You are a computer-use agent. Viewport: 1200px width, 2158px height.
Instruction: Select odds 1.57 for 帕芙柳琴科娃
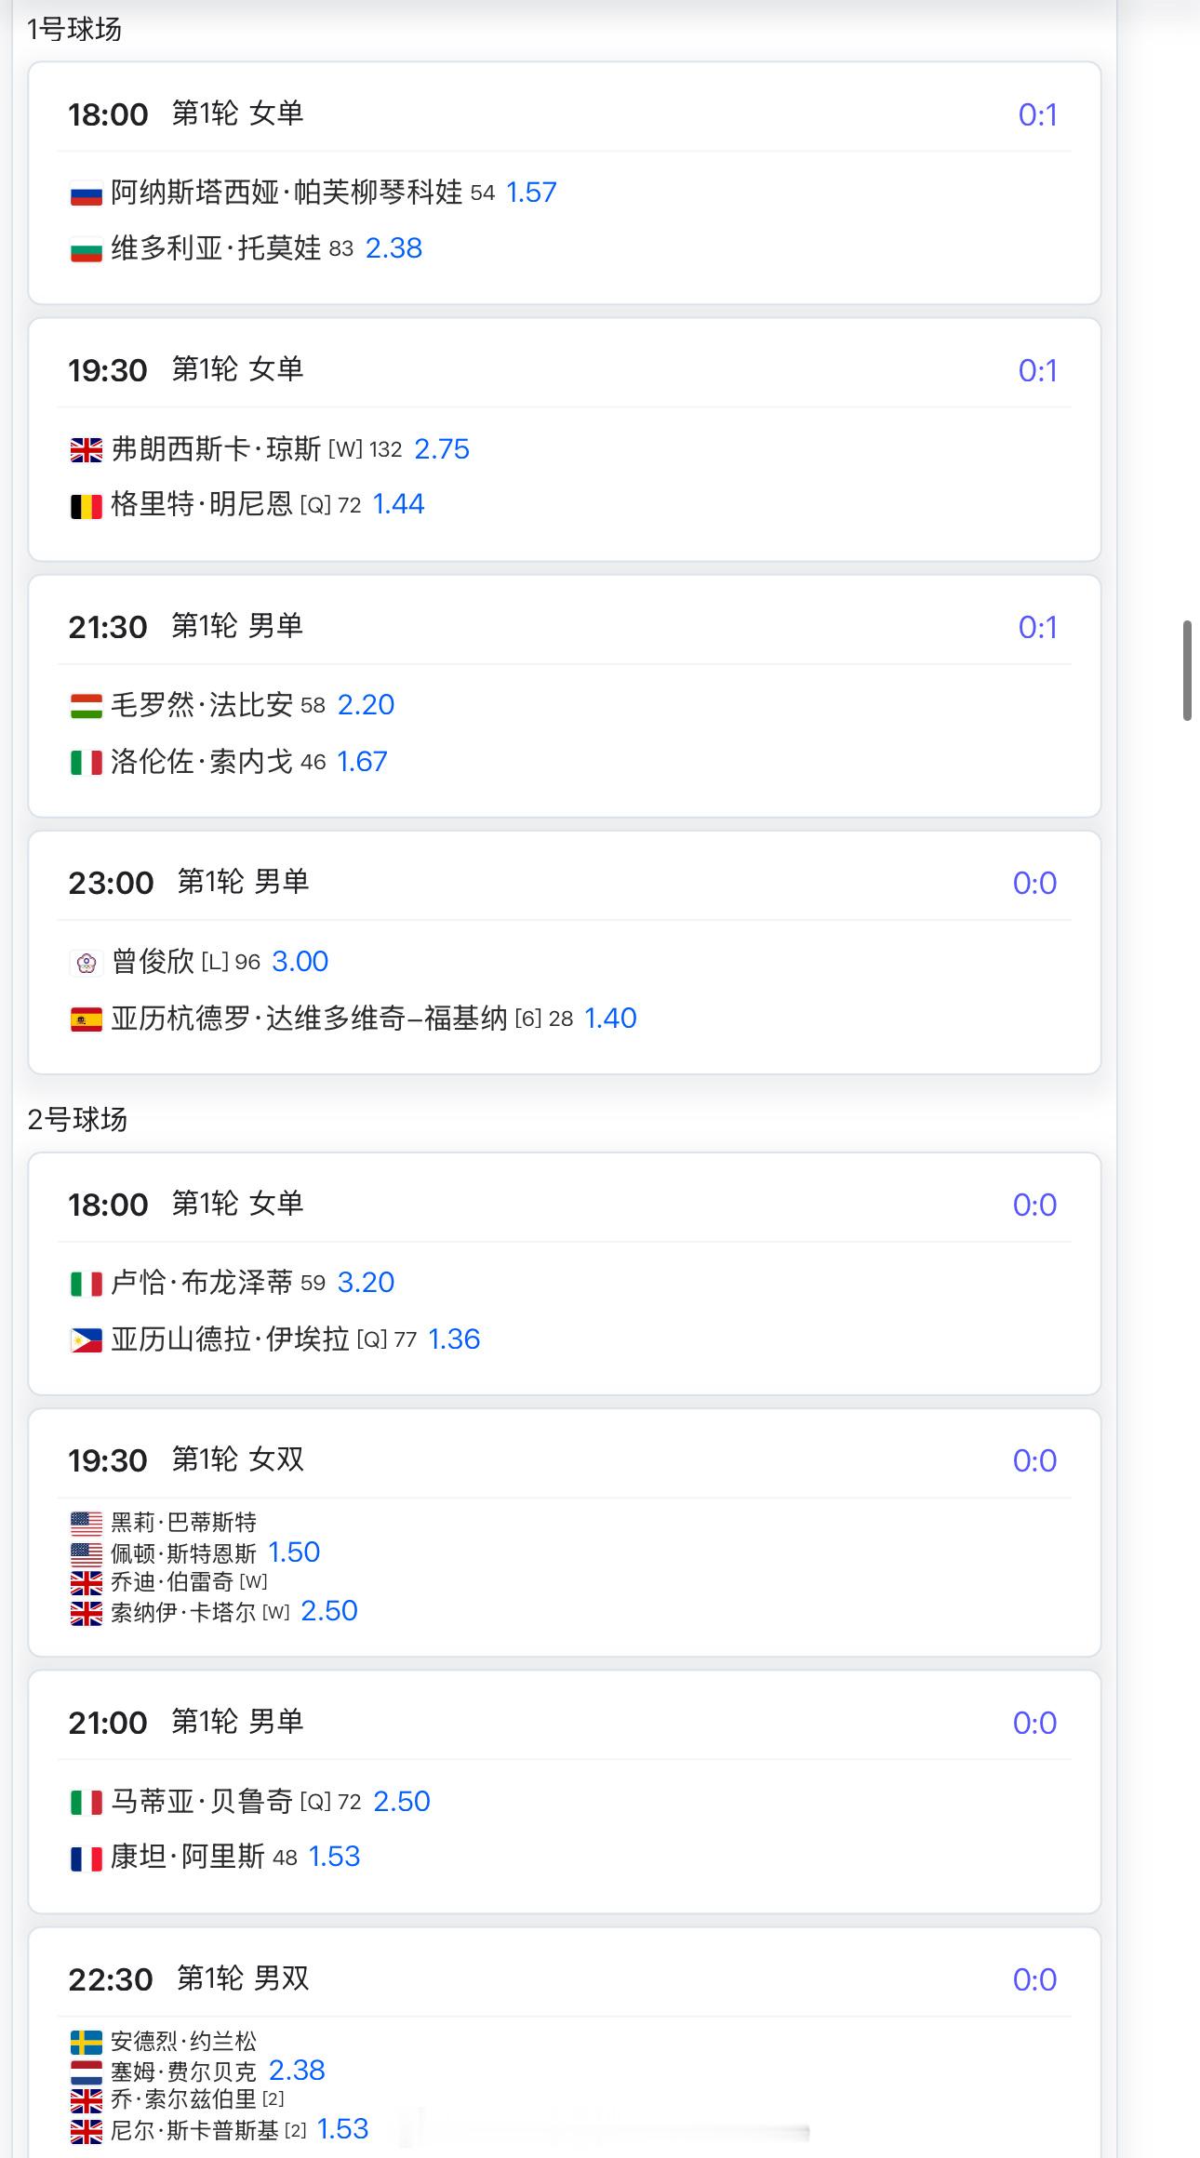tap(531, 193)
